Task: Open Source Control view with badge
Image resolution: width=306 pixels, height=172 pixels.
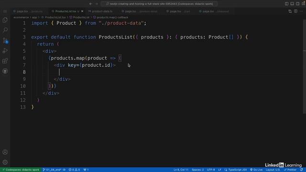Action: 5,40
